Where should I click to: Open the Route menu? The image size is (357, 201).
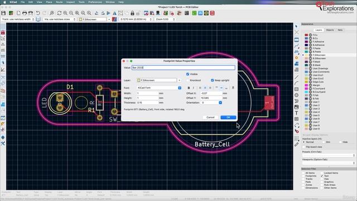59,2
